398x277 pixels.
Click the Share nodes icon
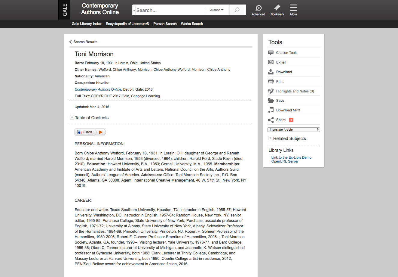pos(271,120)
